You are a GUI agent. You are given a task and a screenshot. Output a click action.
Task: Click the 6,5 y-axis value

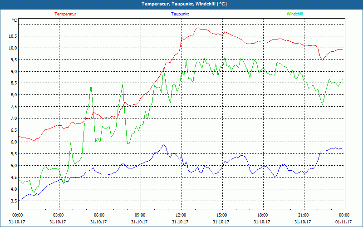(14, 130)
